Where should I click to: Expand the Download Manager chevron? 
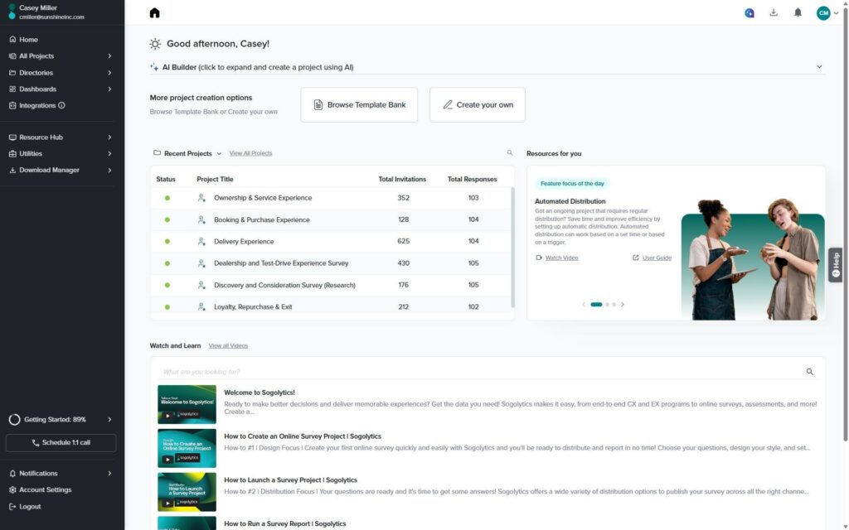point(109,170)
